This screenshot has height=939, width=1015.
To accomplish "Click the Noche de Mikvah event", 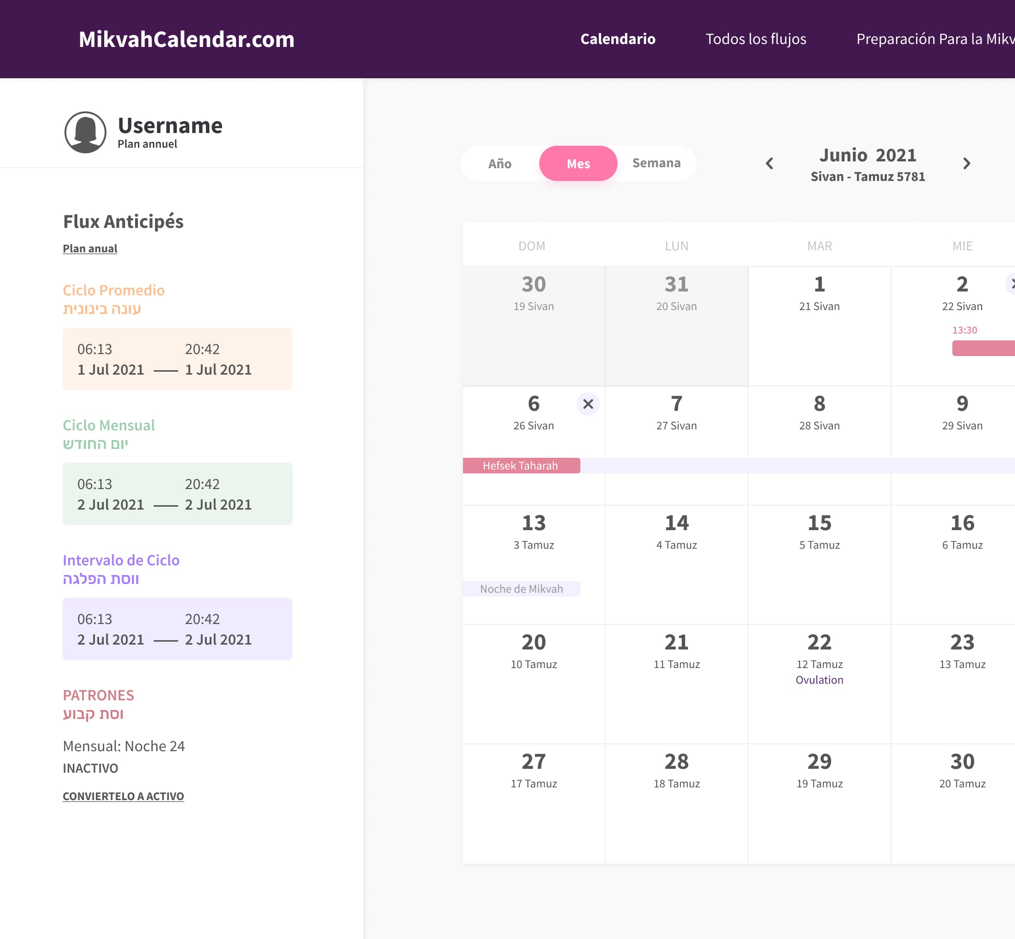I will (x=521, y=589).
